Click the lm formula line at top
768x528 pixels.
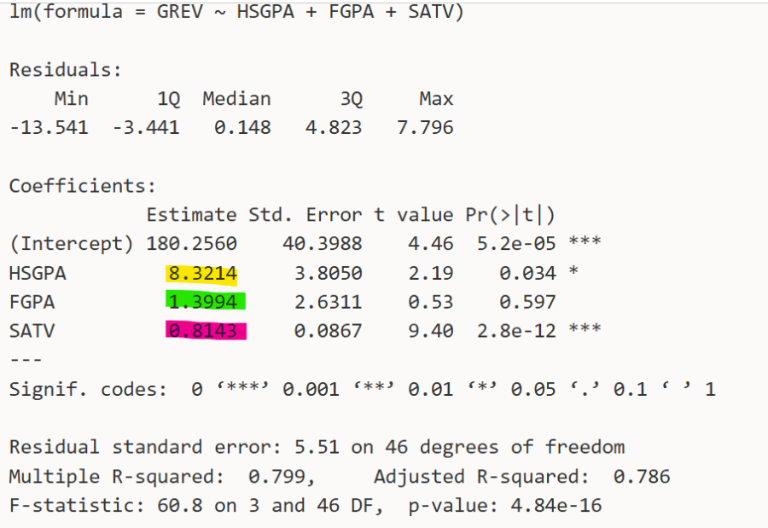point(236,12)
